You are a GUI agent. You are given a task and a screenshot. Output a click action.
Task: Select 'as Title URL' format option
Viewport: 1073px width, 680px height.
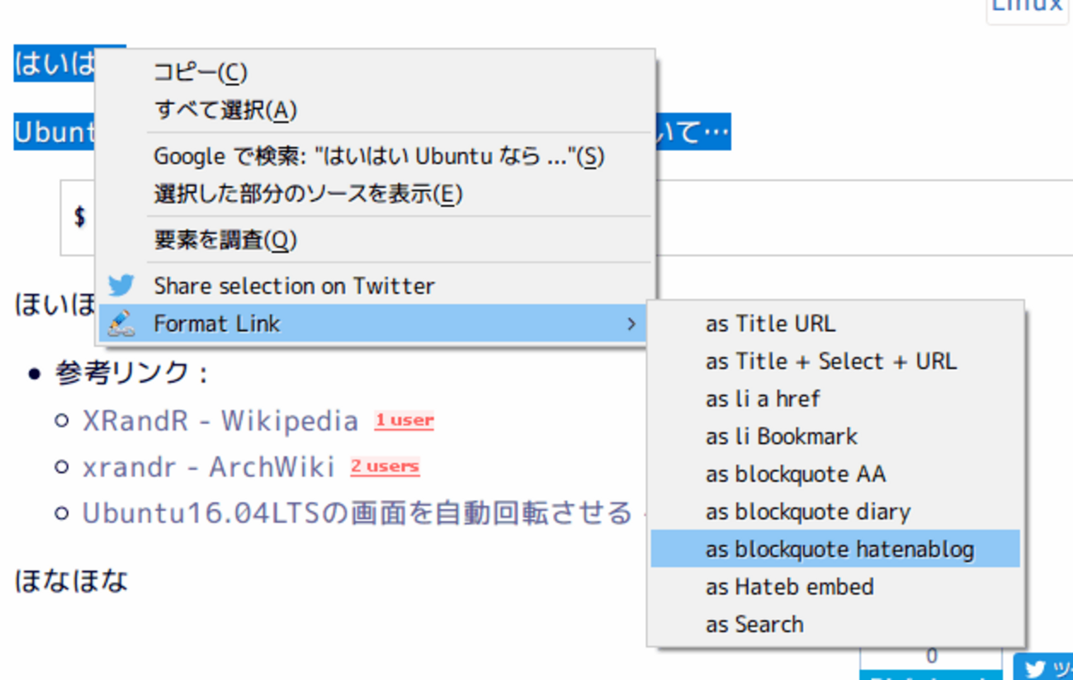click(x=770, y=323)
